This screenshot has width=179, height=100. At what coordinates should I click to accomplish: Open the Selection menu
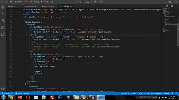point(18,2)
